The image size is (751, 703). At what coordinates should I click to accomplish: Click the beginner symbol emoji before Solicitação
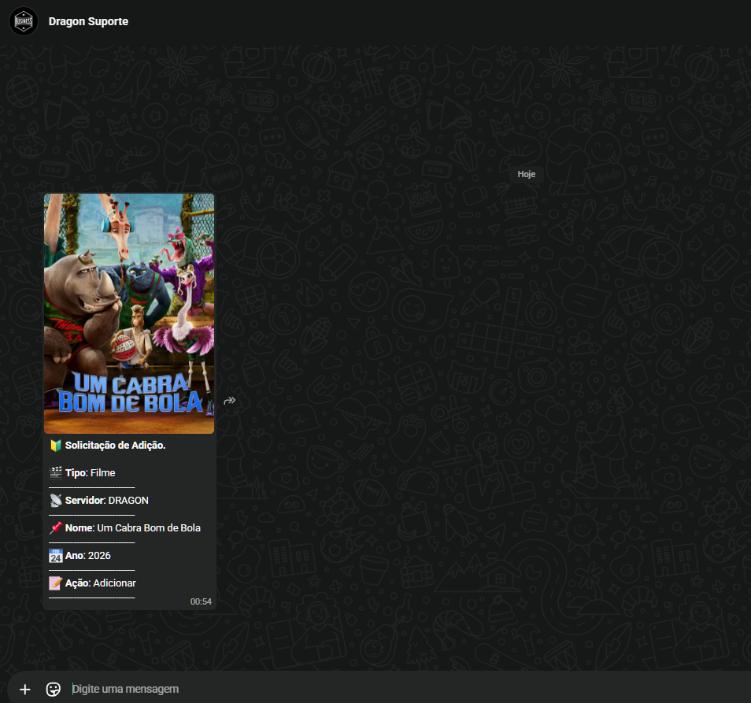pos(56,446)
